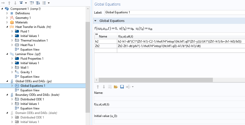The width and height of the screenshot is (245, 125).
Task: Click the Expand All tree toolbar icon
Action: click(38, 3)
